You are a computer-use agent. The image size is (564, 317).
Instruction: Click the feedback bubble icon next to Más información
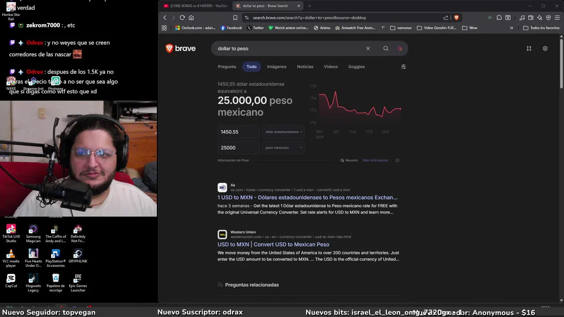pyautogui.click(x=397, y=160)
